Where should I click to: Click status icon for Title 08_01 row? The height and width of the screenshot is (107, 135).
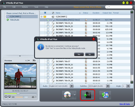click(x=86, y=65)
